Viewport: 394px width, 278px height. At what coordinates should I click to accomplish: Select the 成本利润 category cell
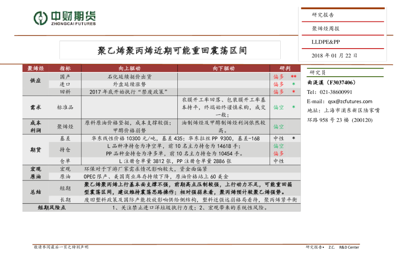[x=36, y=126]
